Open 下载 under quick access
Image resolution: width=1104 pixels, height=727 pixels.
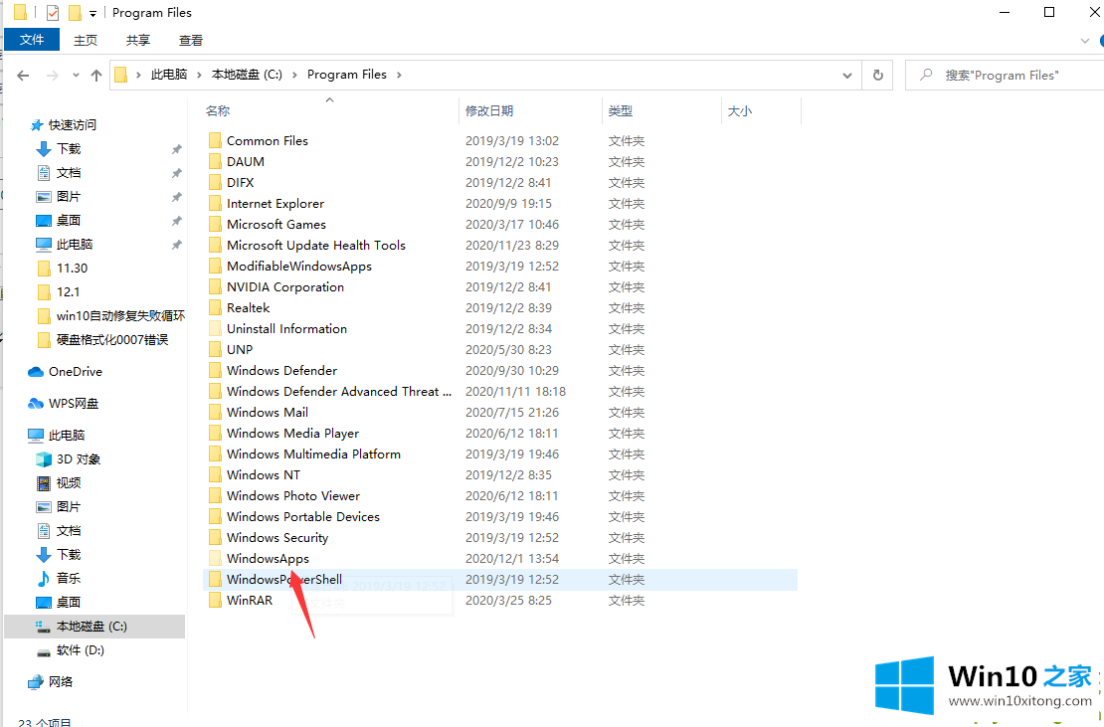(x=69, y=149)
